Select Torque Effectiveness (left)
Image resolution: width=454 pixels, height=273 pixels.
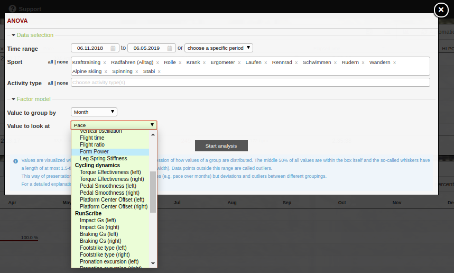[110, 172]
